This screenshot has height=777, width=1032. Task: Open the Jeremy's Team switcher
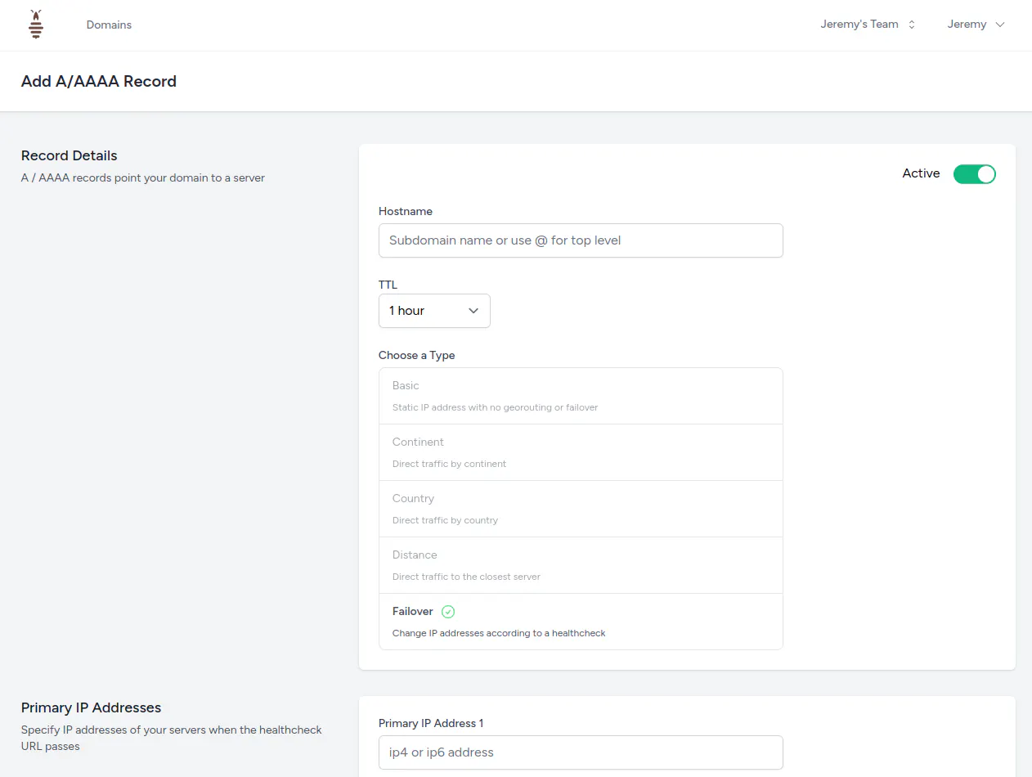[868, 25]
